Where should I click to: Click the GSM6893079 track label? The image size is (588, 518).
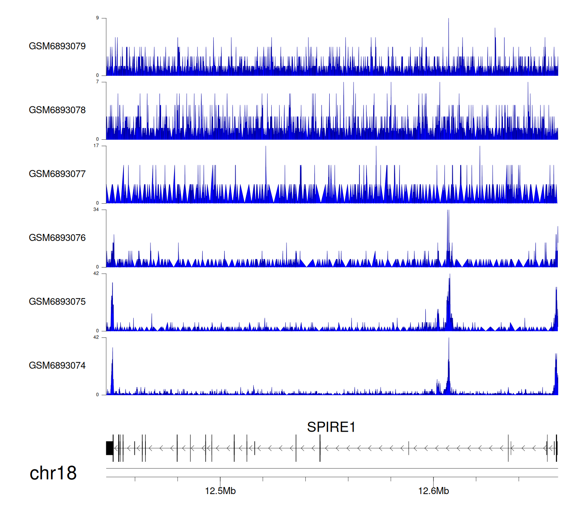pyautogui.click(x=57, y=46)
